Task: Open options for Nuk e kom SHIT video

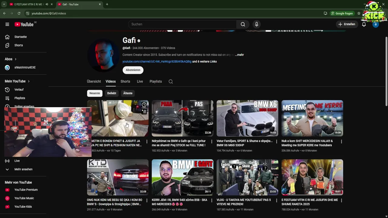Action: coord(341,141)
